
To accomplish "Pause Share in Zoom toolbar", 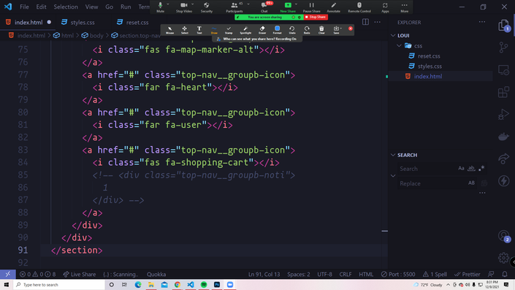I will pos(311,7).
